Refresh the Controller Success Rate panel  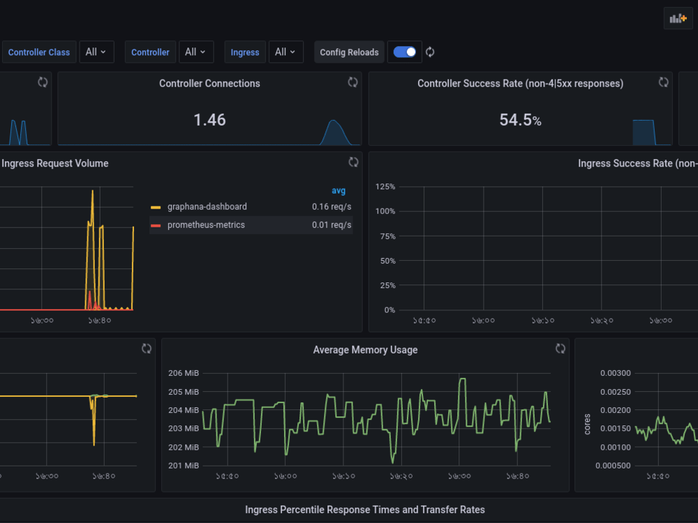click(x=662, y=82)
